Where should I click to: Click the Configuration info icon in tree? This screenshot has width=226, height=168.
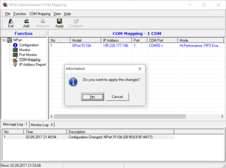(15, 45)
